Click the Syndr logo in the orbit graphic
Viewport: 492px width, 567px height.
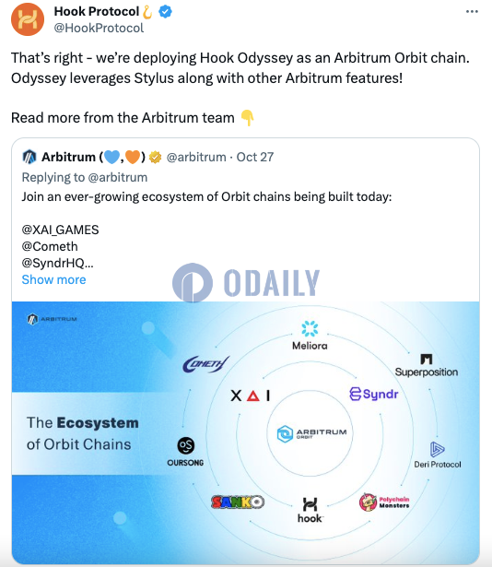tap(374, 395)
